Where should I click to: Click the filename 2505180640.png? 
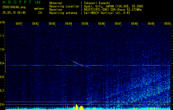(14, 7)
